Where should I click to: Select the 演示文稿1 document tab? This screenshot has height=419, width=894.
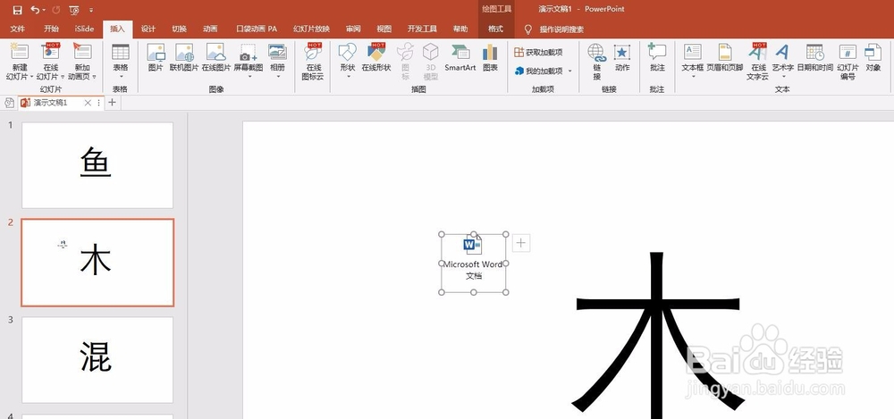[50, 103]
